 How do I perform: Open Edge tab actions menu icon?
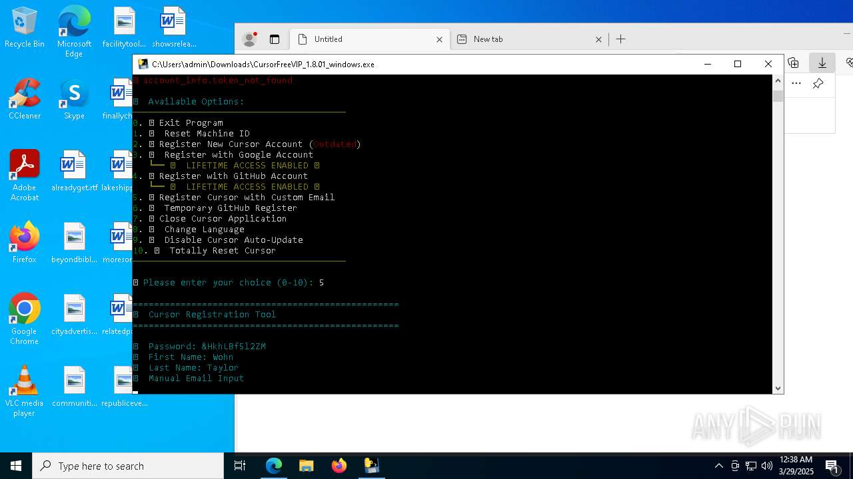(275, 39)
